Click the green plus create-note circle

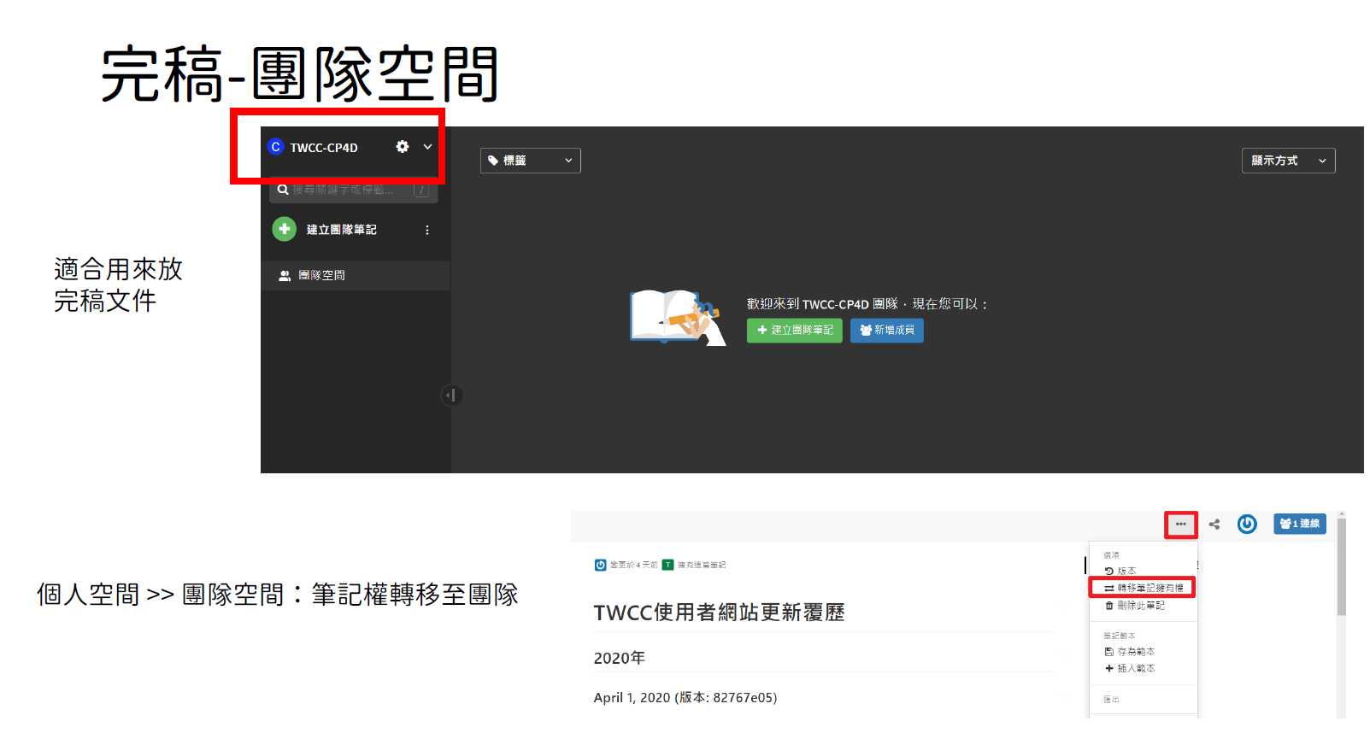[284, 229]
